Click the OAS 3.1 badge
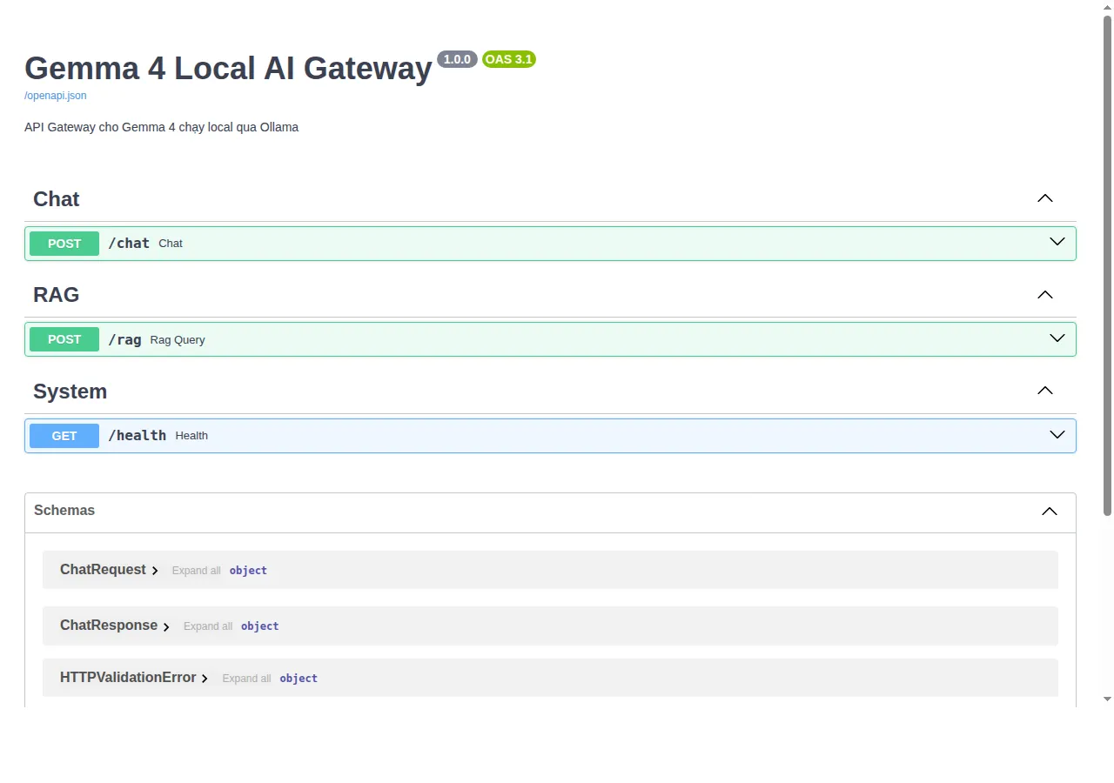The height and width of the screenshot is (783, 1114). pos(509,59)
